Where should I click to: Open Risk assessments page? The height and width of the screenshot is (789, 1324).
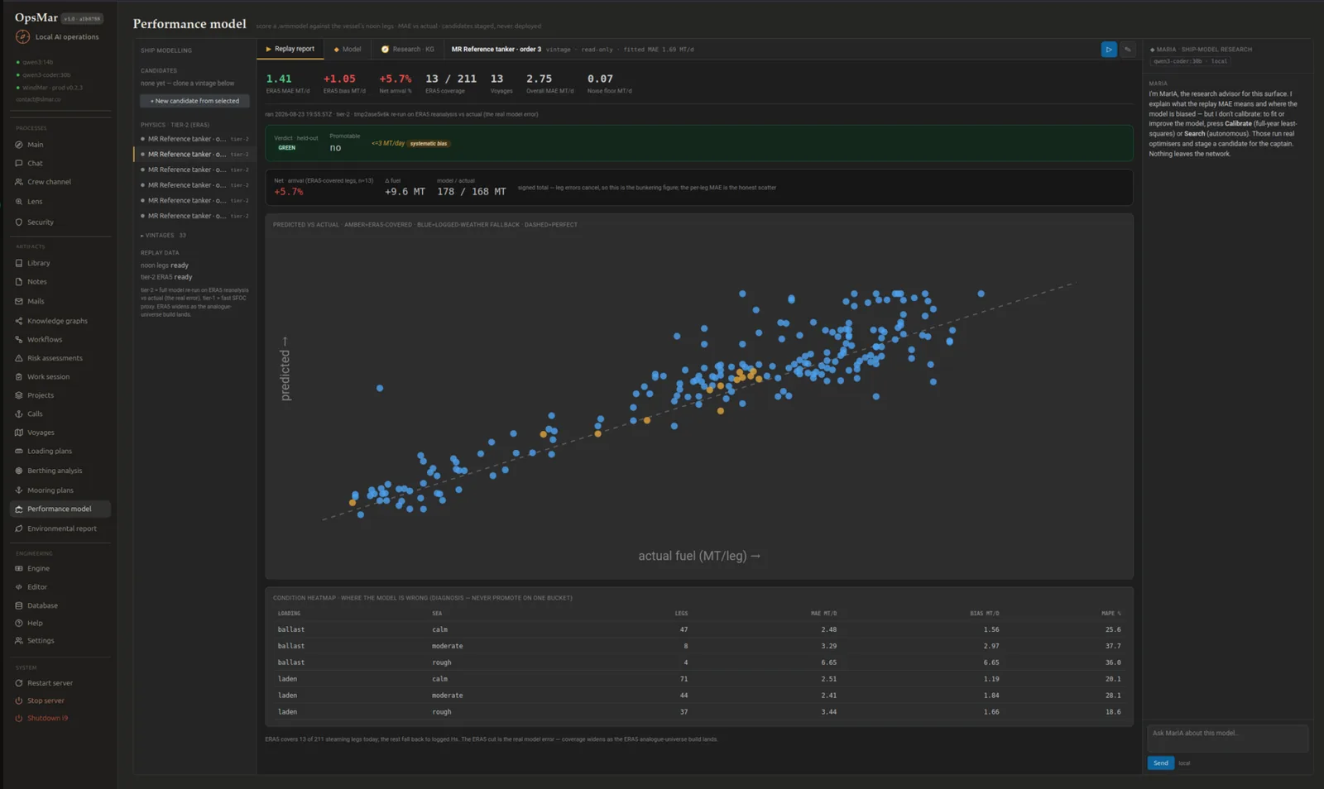click(55, 358)
